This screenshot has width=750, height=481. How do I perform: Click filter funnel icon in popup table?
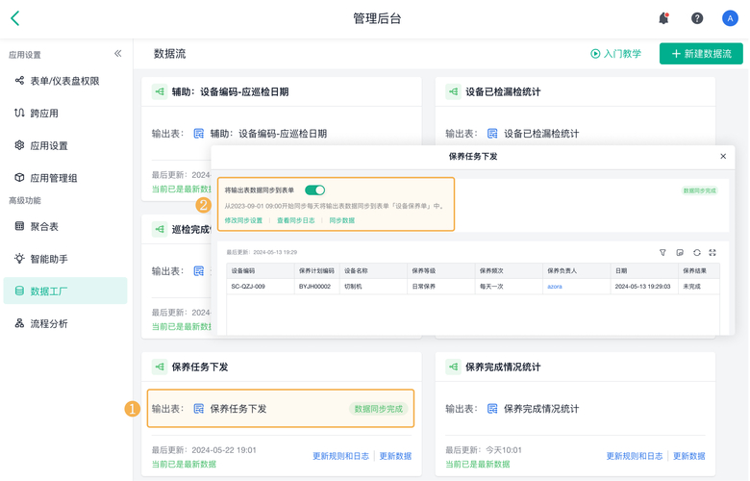pos(662,253)
